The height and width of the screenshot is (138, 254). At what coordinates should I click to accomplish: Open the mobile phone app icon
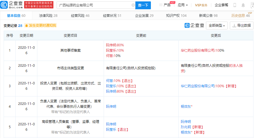tap(235, 5)
